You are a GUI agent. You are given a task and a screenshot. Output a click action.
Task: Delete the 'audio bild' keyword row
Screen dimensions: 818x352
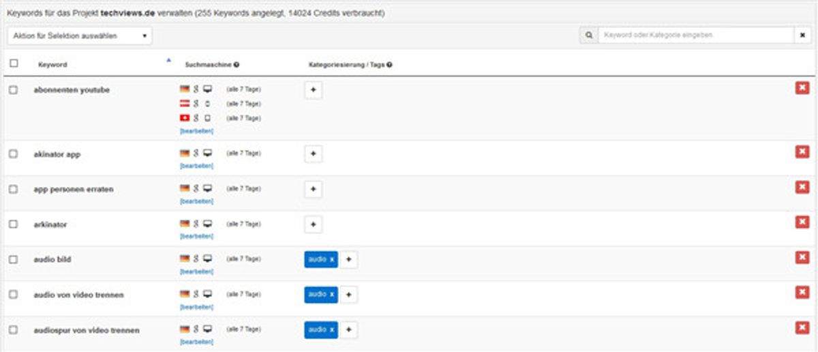tap(802, 257)
